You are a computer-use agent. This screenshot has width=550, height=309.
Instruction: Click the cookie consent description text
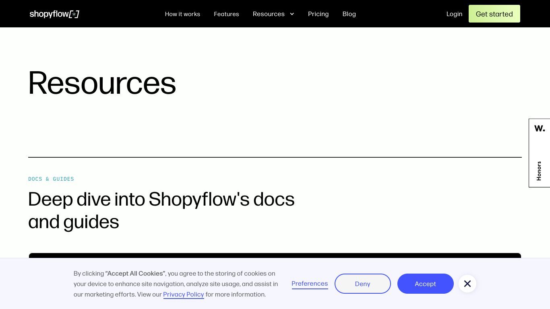[176, 284]
